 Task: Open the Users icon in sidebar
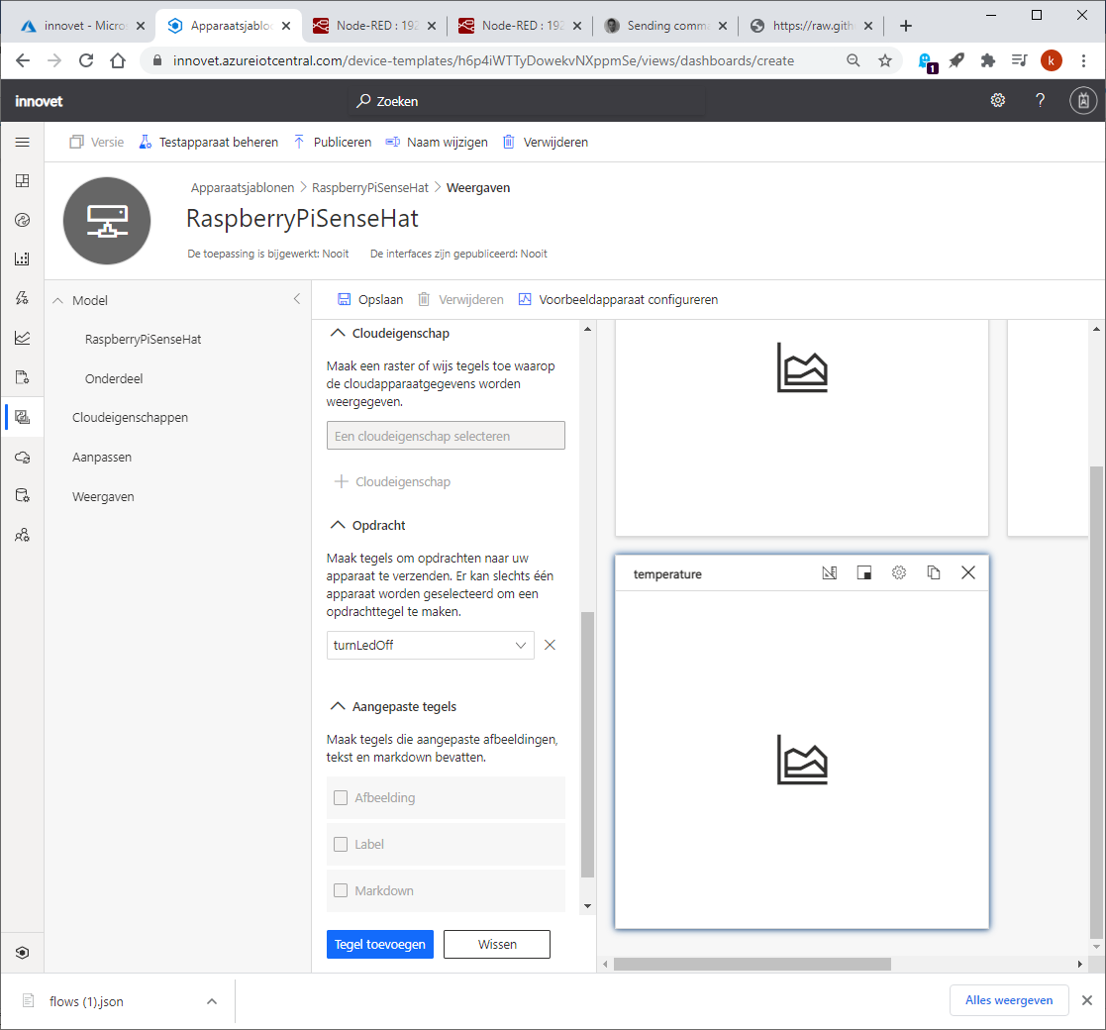[23, 536]
